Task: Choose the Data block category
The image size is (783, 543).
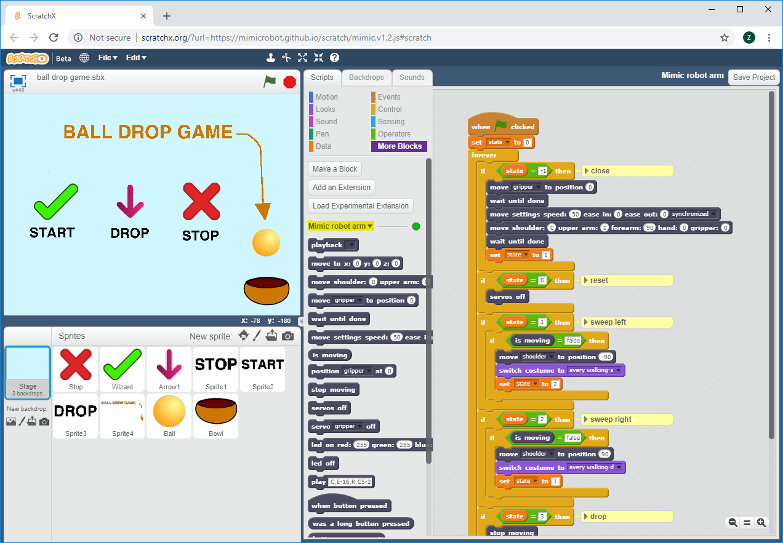Action: tap(323, 146)
